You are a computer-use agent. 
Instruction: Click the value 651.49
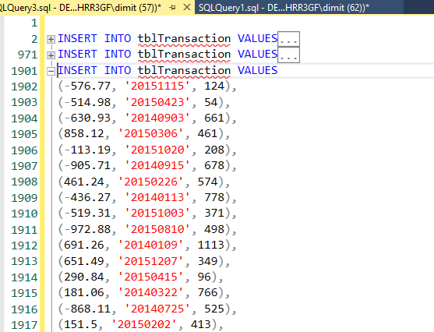click(x=84, y=261)
